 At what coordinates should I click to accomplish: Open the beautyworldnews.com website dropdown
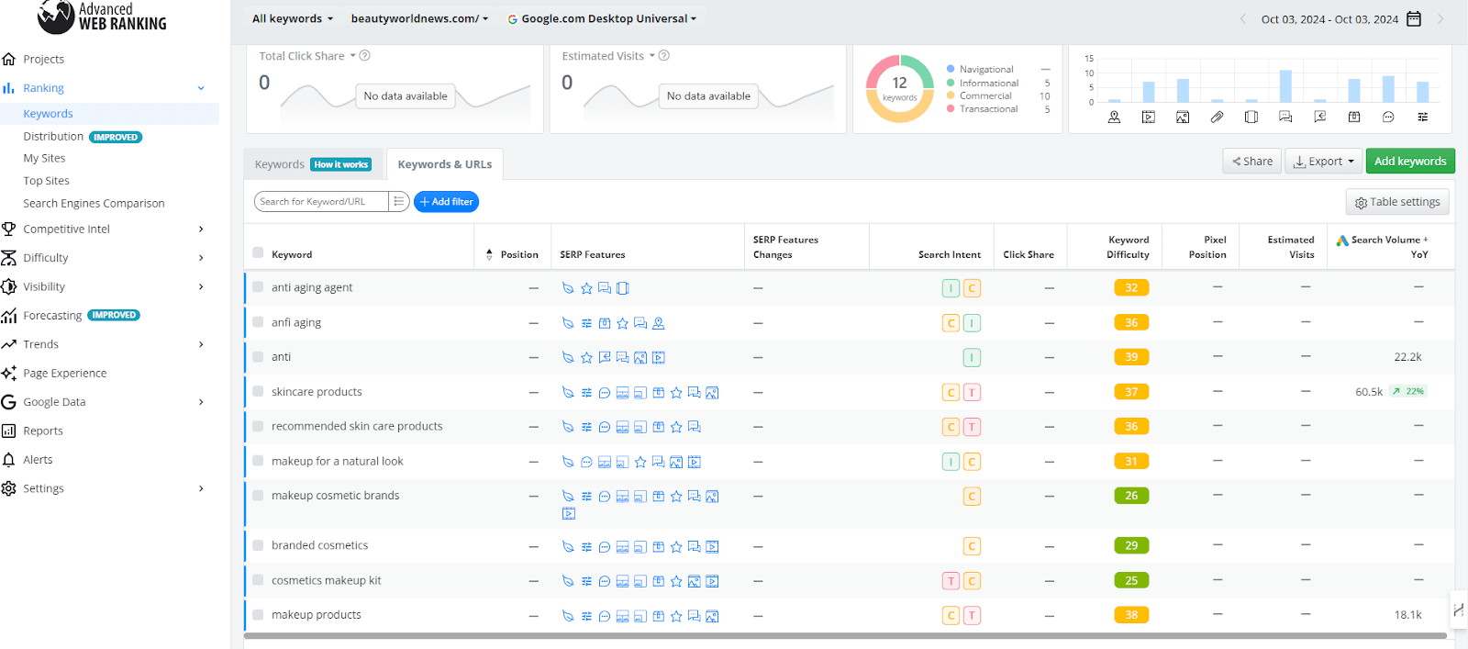[x=419, y=18]
